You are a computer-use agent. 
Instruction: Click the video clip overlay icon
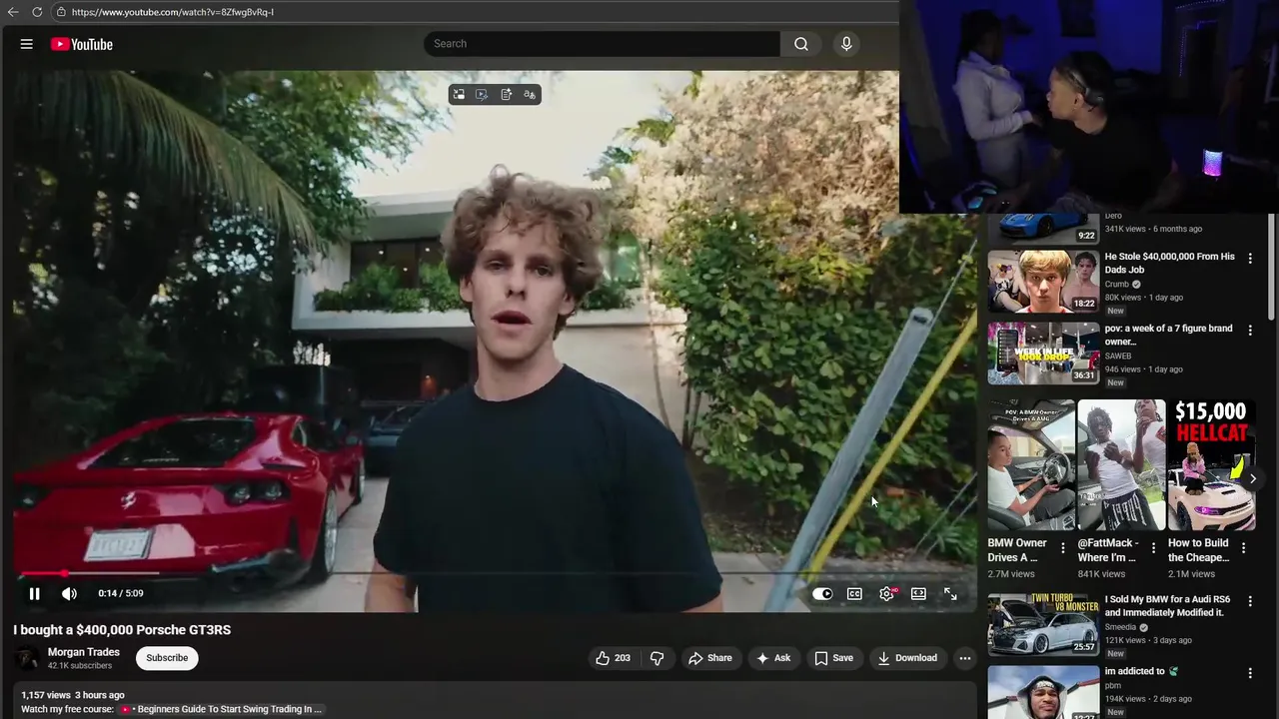click(x=482, y=94)
